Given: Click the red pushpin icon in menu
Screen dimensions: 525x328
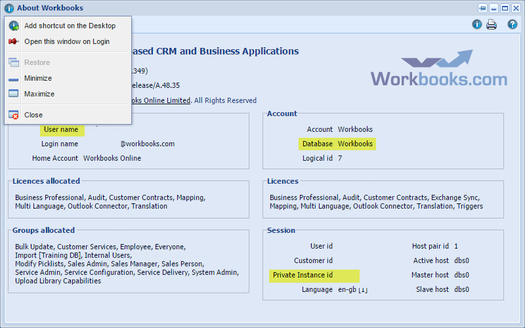Looking at the screenshot, I should [x=13, y=41].
